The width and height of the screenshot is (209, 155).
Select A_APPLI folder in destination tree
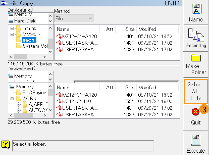pyautogui.click(x=38, y=104)
